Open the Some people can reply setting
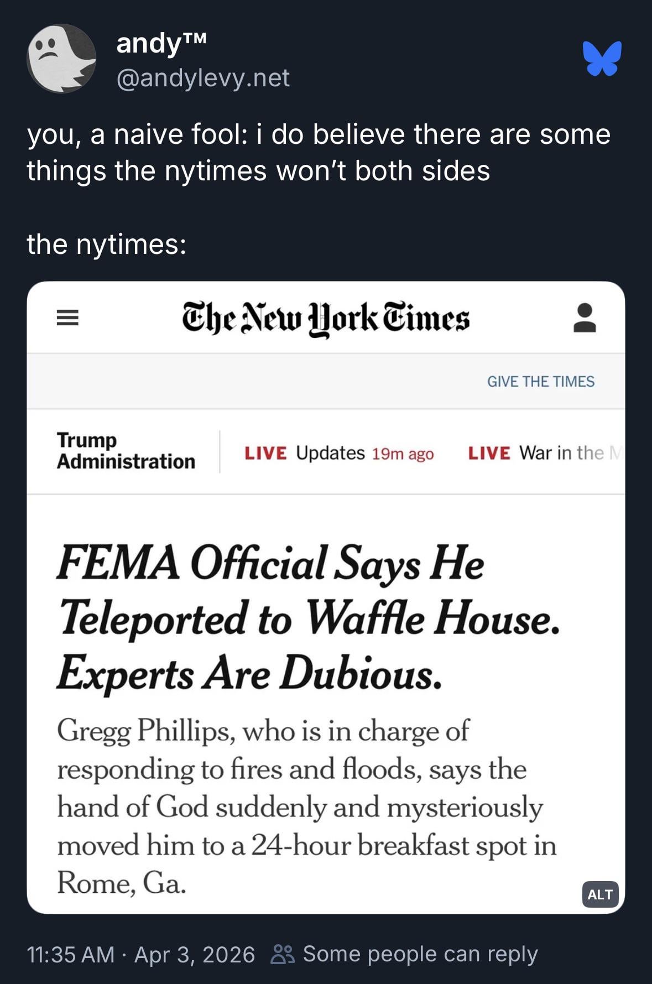Image resolution: width=652 pixels, height=984 pixels. pos(420,954)
